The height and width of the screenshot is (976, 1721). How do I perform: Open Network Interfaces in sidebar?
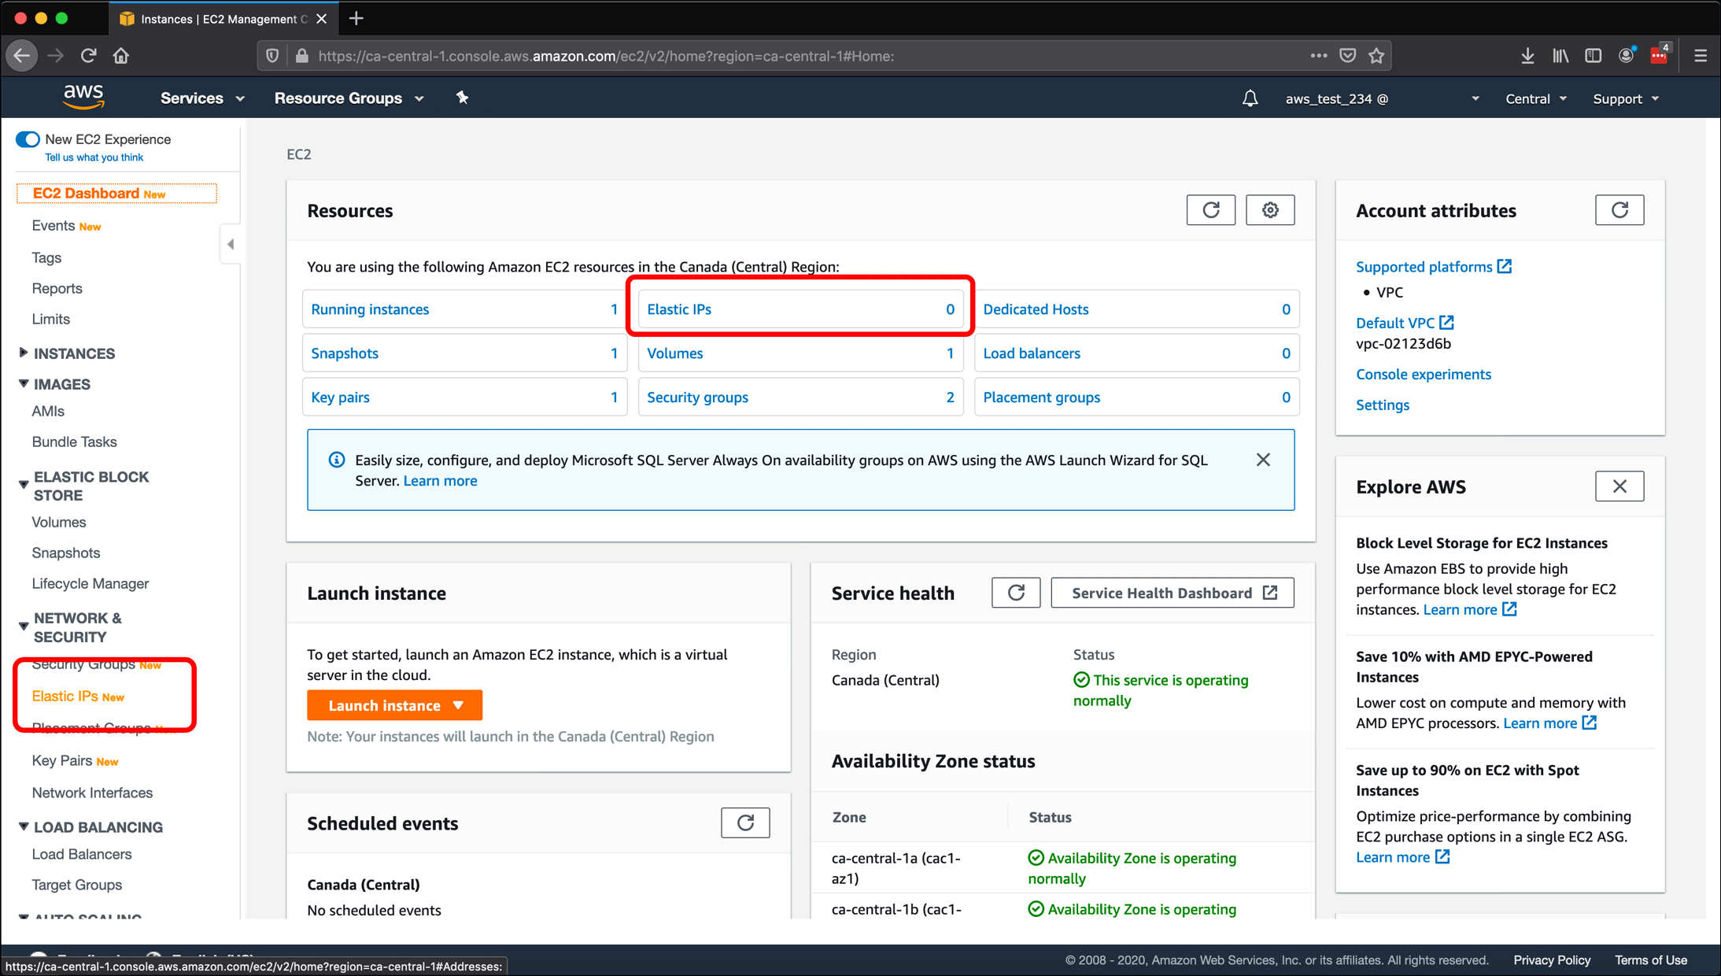92,793
